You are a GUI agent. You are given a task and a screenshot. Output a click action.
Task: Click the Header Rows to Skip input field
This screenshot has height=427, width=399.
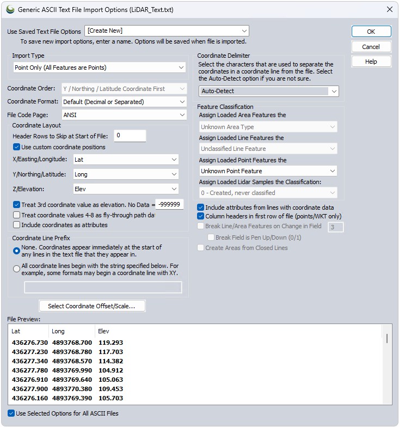click(130, 136)
